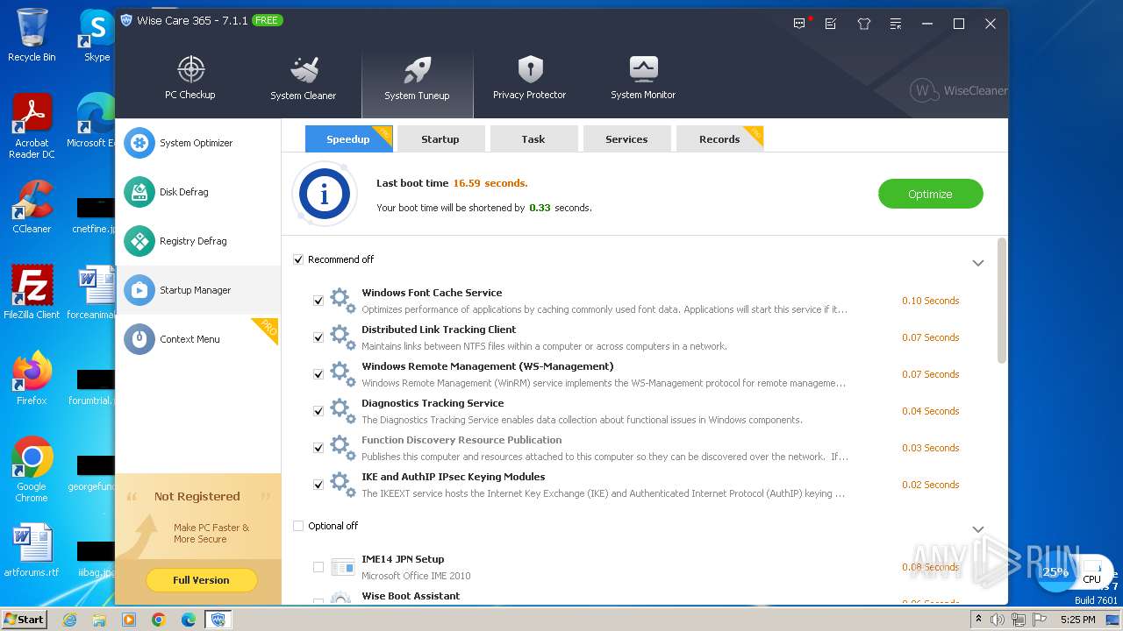Image resolution: width=1123 pixels, height=631 pixels.
Task: Click Wise Care 365 taskbar icon
Action: pos(218,620)
